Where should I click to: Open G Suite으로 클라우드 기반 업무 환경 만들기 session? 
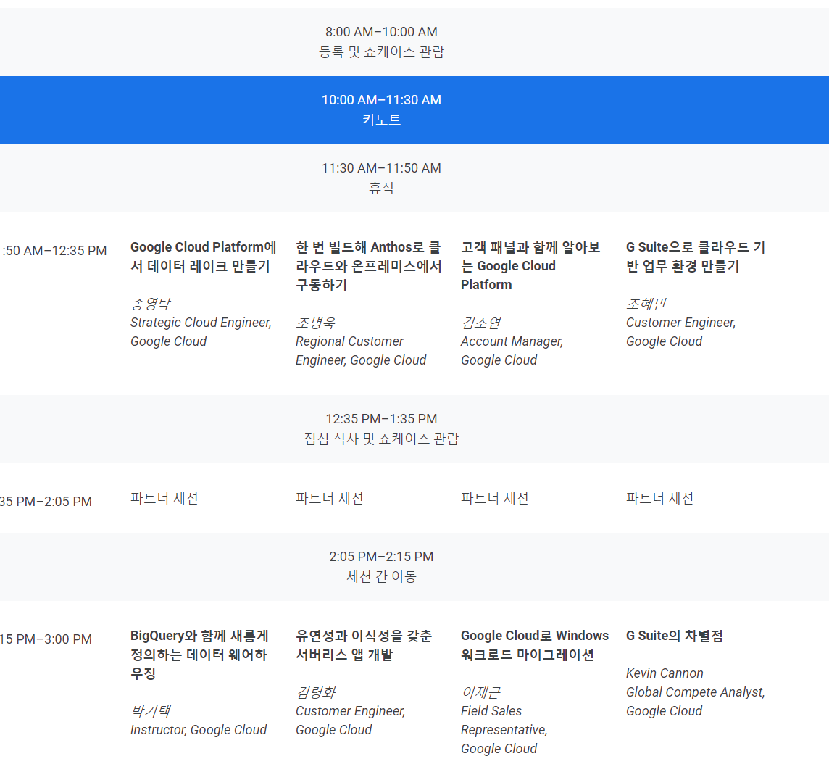(x=696, y=257)
